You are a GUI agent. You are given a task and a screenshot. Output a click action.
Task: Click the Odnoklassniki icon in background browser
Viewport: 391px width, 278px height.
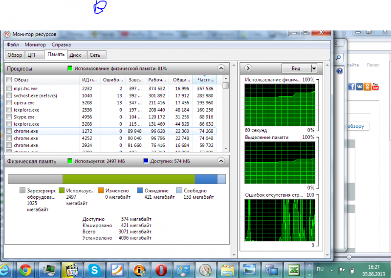tap(368, 87)
